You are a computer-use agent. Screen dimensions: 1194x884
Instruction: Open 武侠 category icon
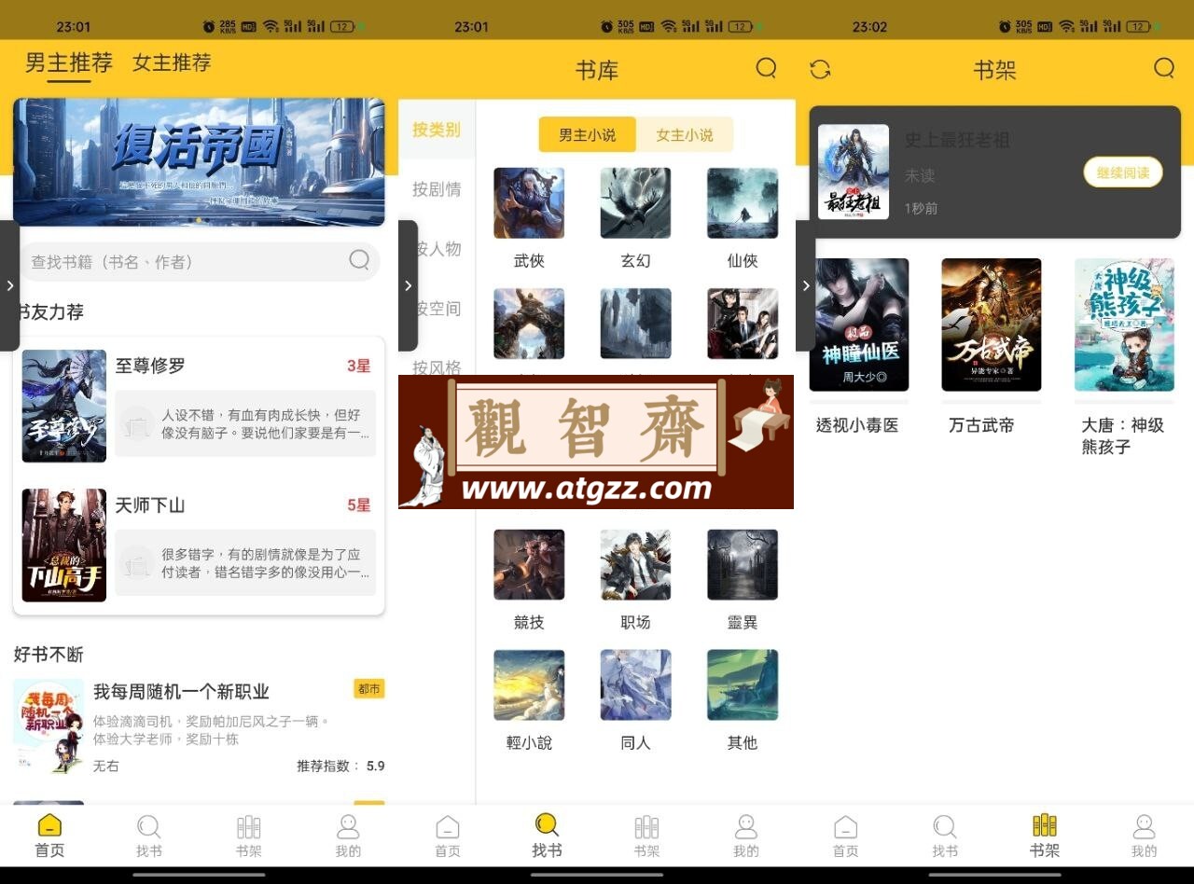(x=529, y=203)
